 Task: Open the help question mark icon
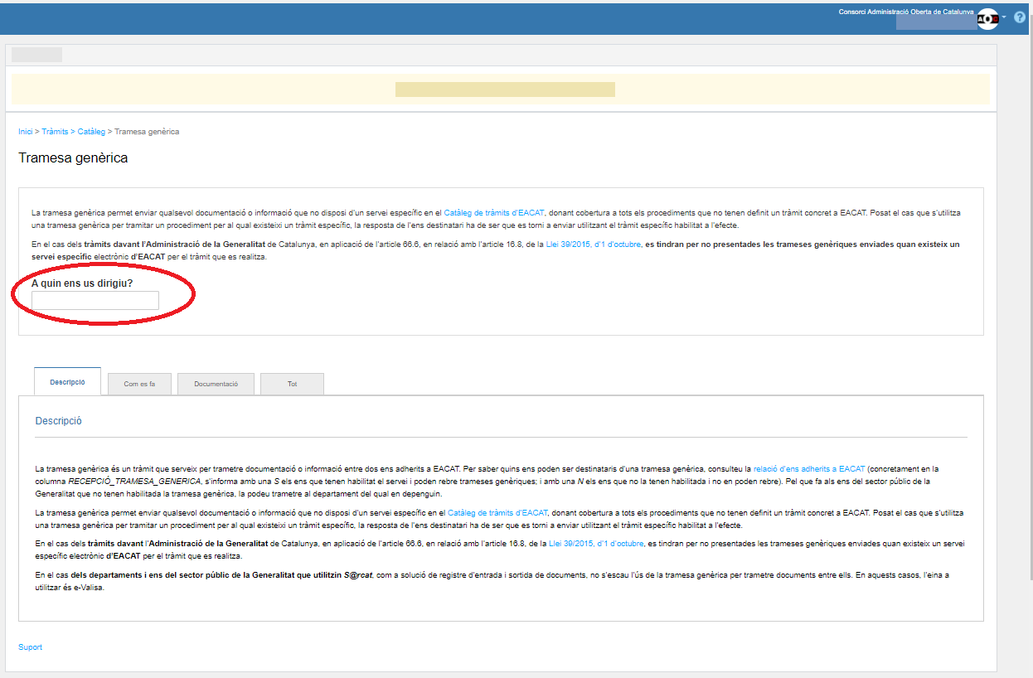click(x=1020, y=17)
